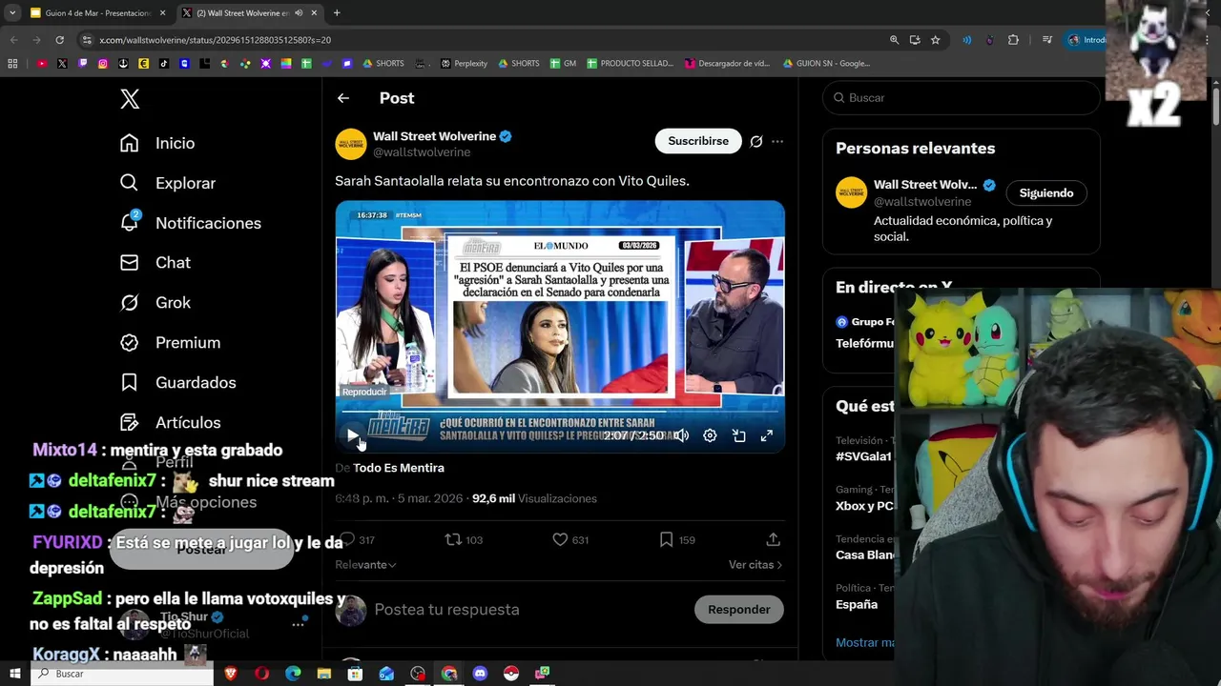Open Grok in sidebar
The image size is (1221, 686).
155,302
